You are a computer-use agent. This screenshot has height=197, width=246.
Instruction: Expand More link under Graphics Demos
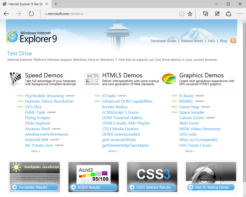coord(190,151)
